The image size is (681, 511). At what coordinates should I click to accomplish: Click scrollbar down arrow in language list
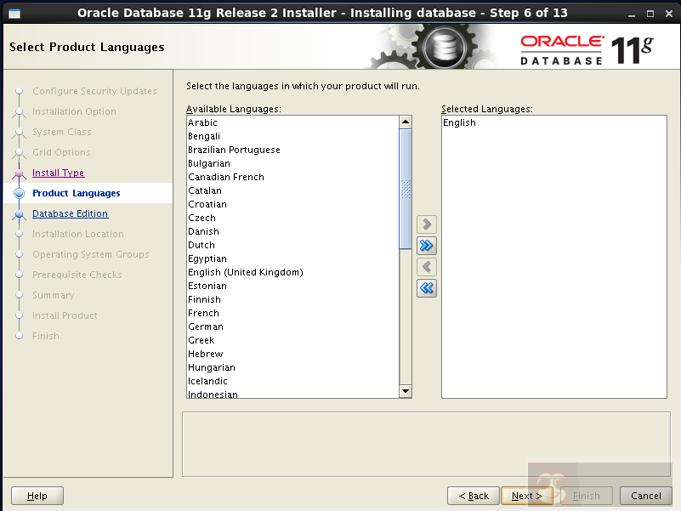[x=406, y=391]
